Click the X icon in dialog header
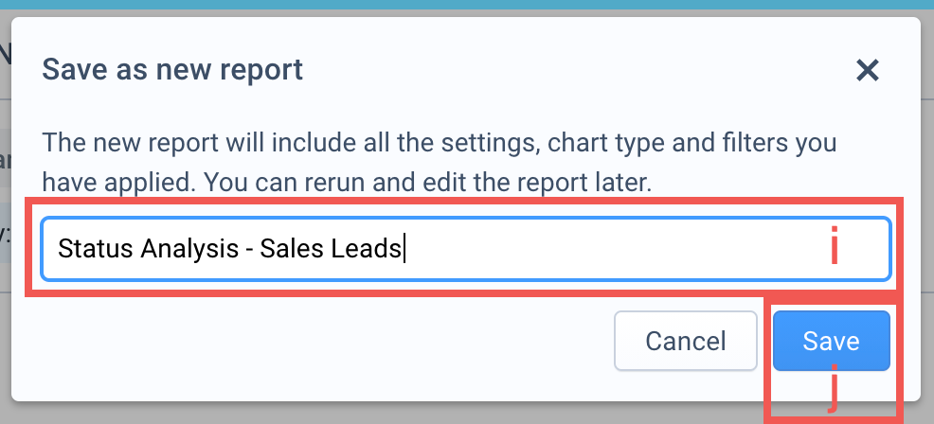The image size is (934, 424). pyautogui.click(x=868, y=70)
